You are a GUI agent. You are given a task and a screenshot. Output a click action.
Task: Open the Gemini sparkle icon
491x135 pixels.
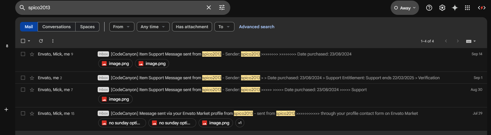click(455, 8)
